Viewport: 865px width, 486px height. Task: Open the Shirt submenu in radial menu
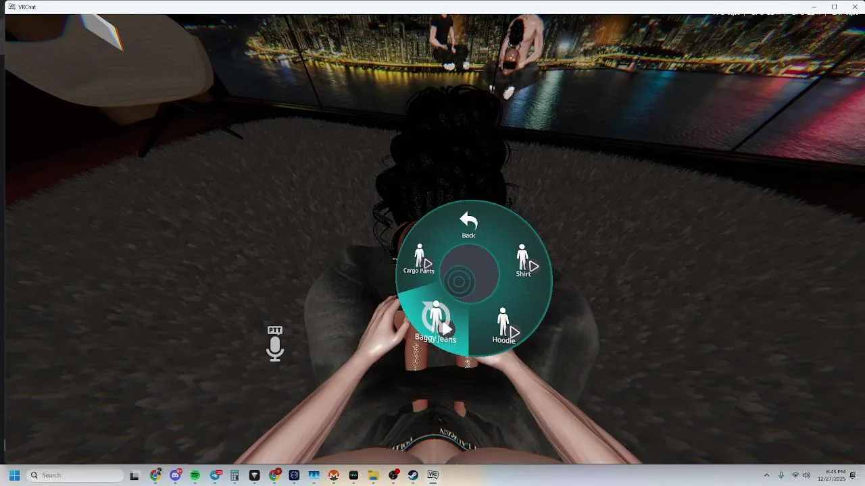[x=526, y=261]
